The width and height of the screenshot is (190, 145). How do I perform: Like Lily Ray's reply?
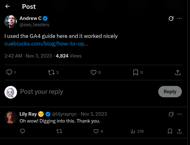coord(96,131)
